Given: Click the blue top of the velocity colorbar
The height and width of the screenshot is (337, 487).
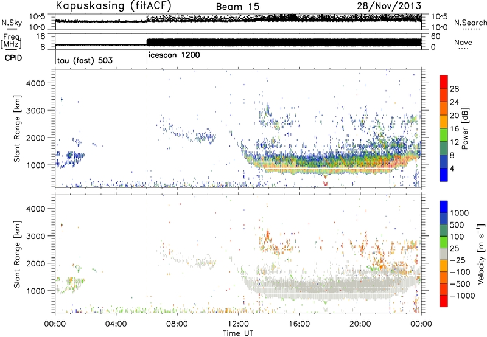Looking at the screenshot, I should (444, 207).
